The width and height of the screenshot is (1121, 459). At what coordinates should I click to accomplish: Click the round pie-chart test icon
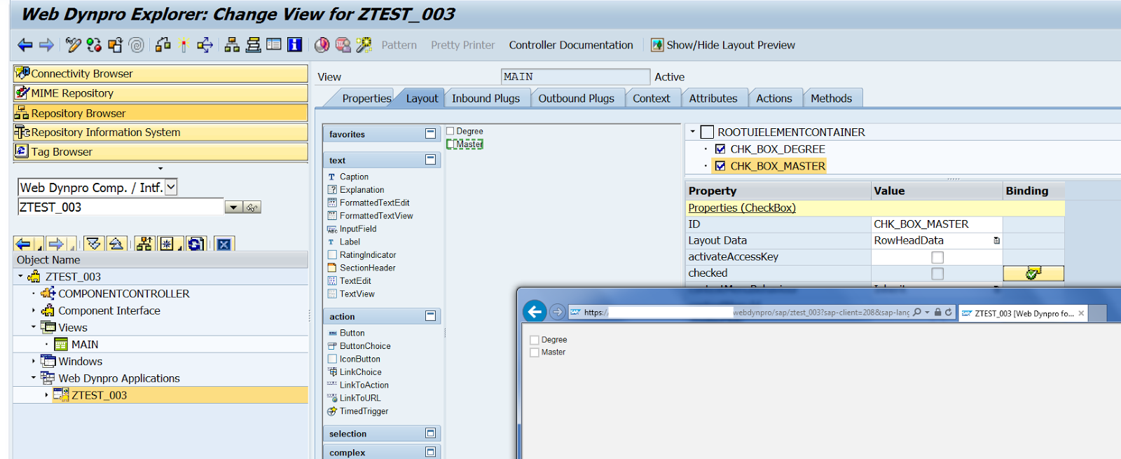tap(322, 46)
